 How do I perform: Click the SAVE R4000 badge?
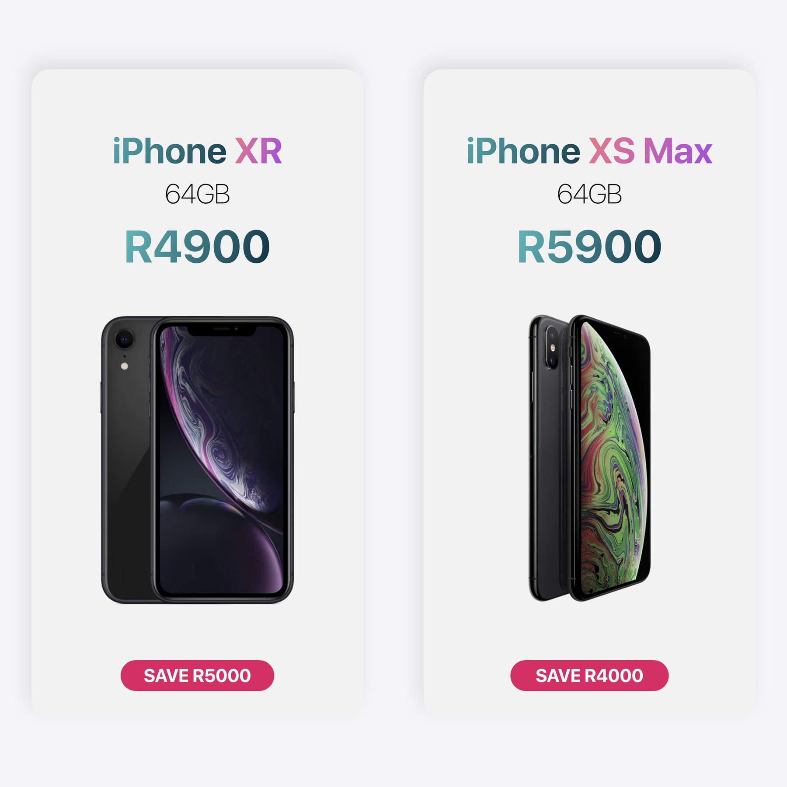coord(589,676)
